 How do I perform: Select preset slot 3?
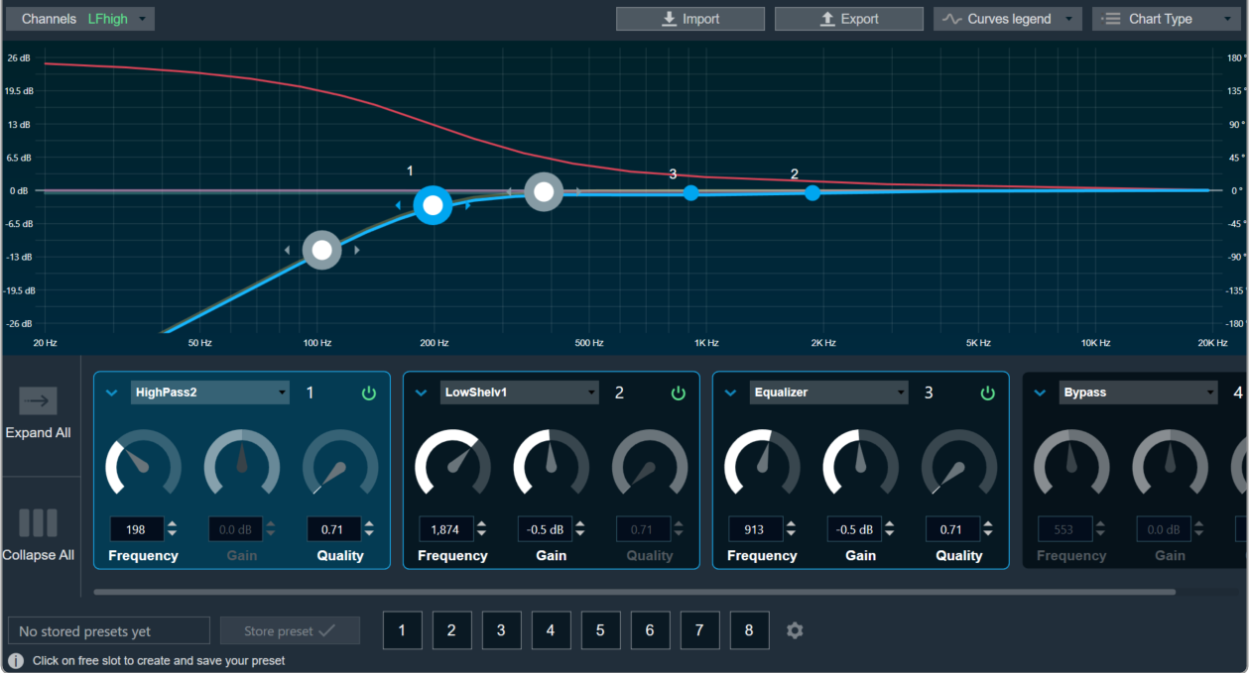point(501,630)
